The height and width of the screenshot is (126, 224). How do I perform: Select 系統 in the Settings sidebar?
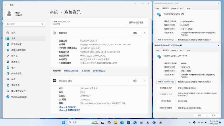click(x=25, y=38)
